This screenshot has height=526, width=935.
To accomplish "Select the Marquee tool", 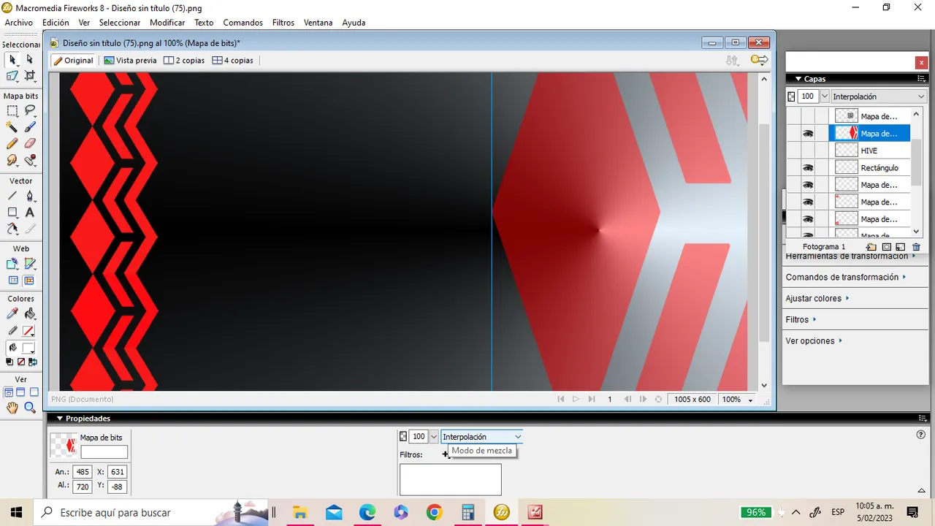I will pos(12,111).
